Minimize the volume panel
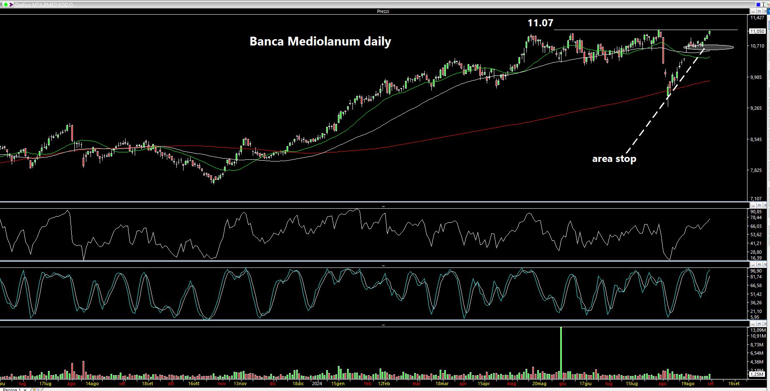 click(x=753, y=324)
